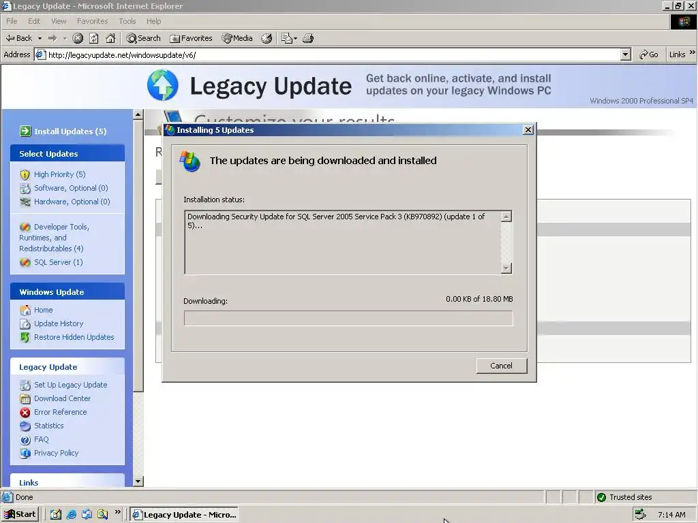Click the Set Up Legacy Update icon
Viewport: 698px width, 523px height.
[x=25, y=385]
